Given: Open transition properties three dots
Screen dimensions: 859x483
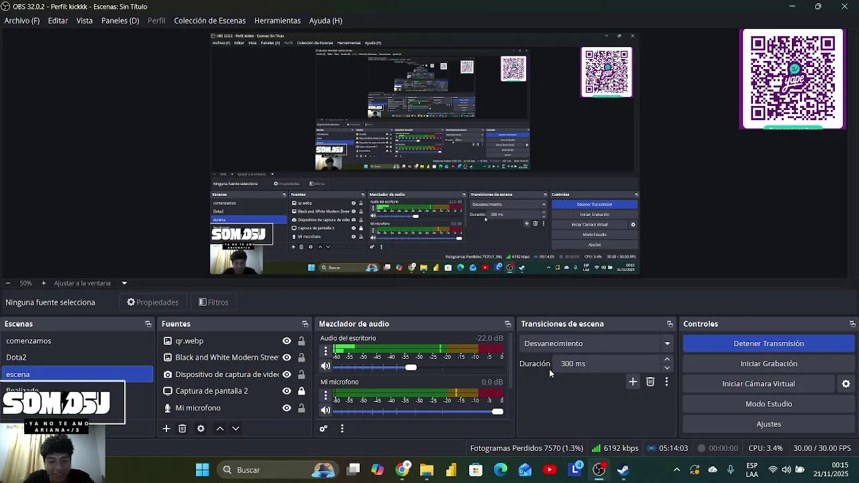Looking at the screenshot, I should pyautogui.click(x=666, y=382).
